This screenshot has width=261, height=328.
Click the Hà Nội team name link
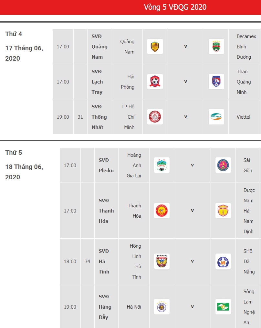(134, 307)
